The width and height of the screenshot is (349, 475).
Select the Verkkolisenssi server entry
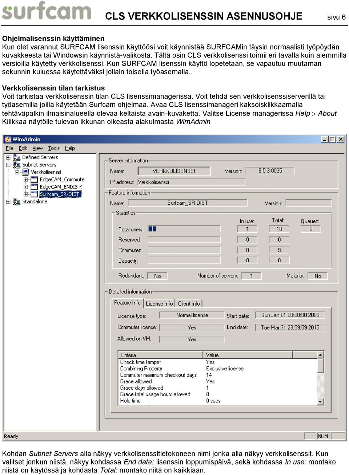pos(46,172)
